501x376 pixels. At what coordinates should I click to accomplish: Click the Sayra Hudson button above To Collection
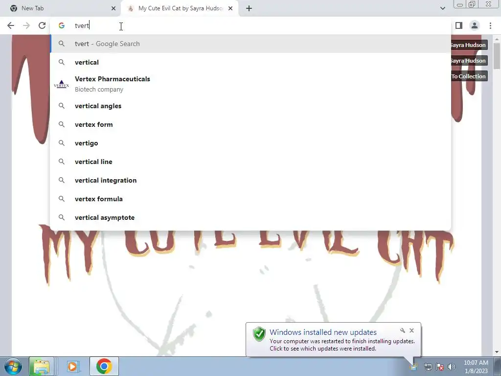469,61
